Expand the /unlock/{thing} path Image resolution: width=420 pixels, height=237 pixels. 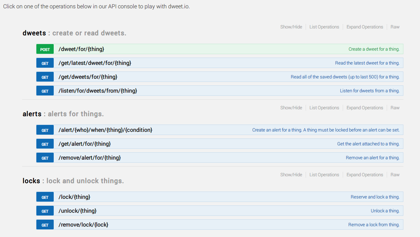tap(78, 211)
